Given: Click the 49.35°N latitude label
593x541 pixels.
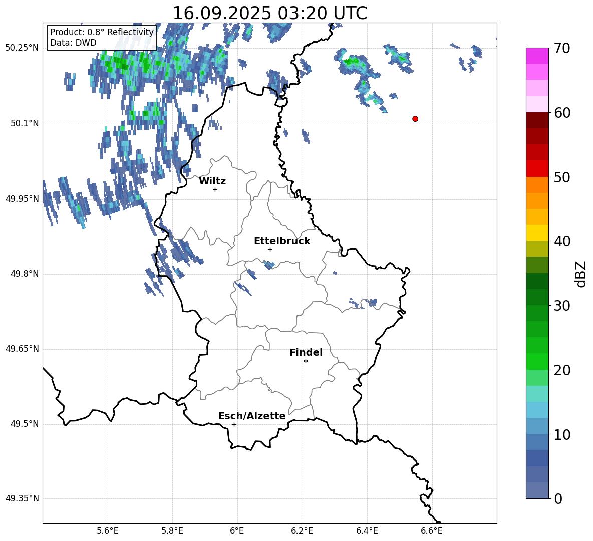Looking at the screenshot, I should tap(22, 498).
